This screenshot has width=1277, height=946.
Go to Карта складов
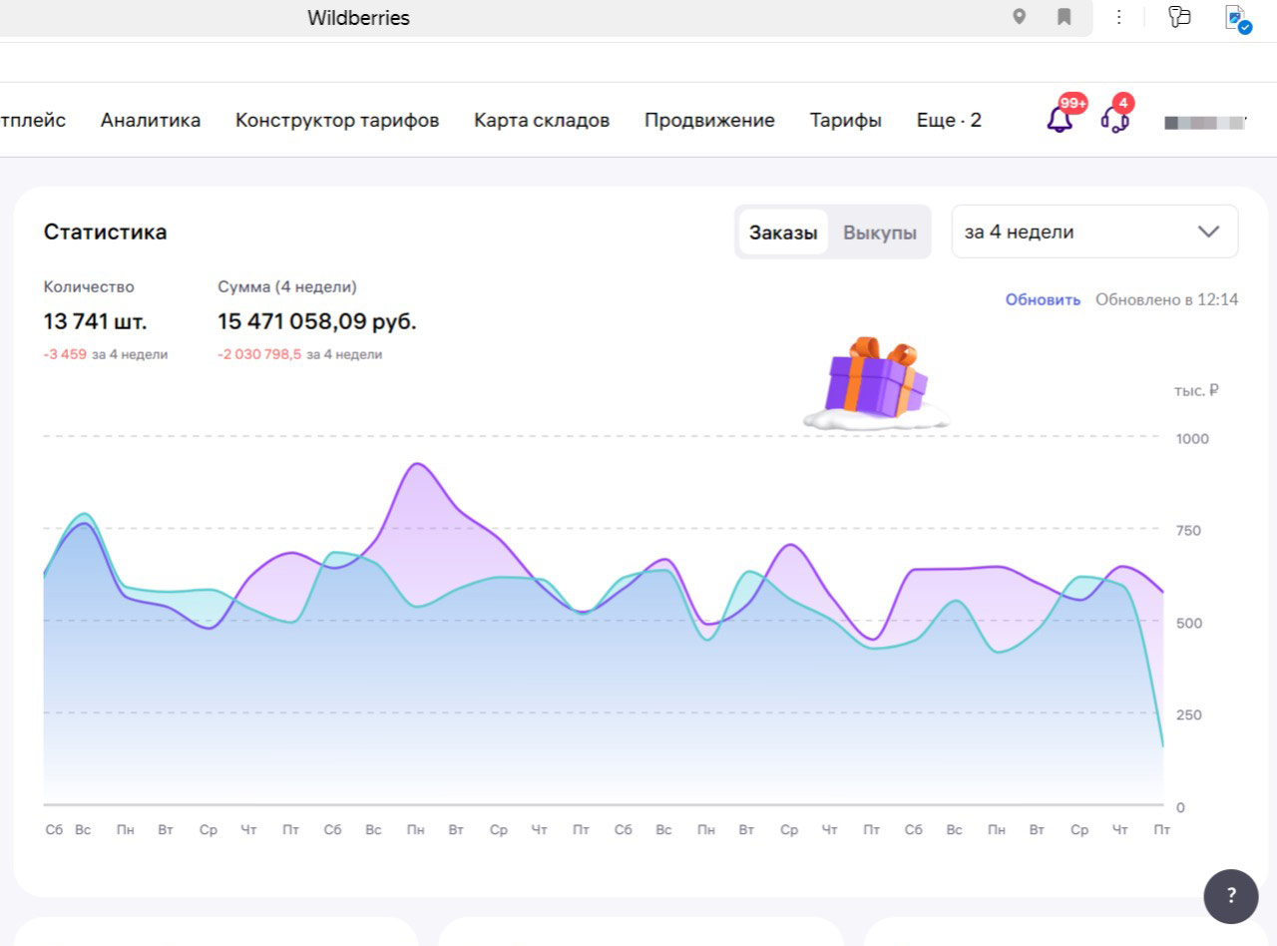[x=542, y=121]
